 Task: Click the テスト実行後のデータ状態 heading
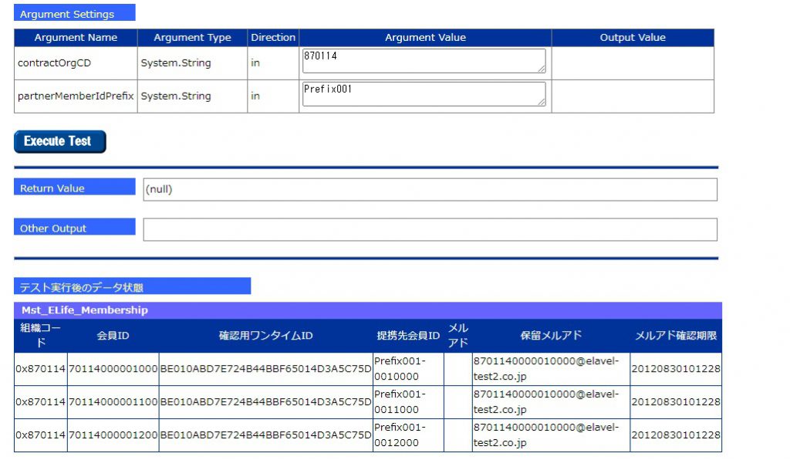(132, 286)
